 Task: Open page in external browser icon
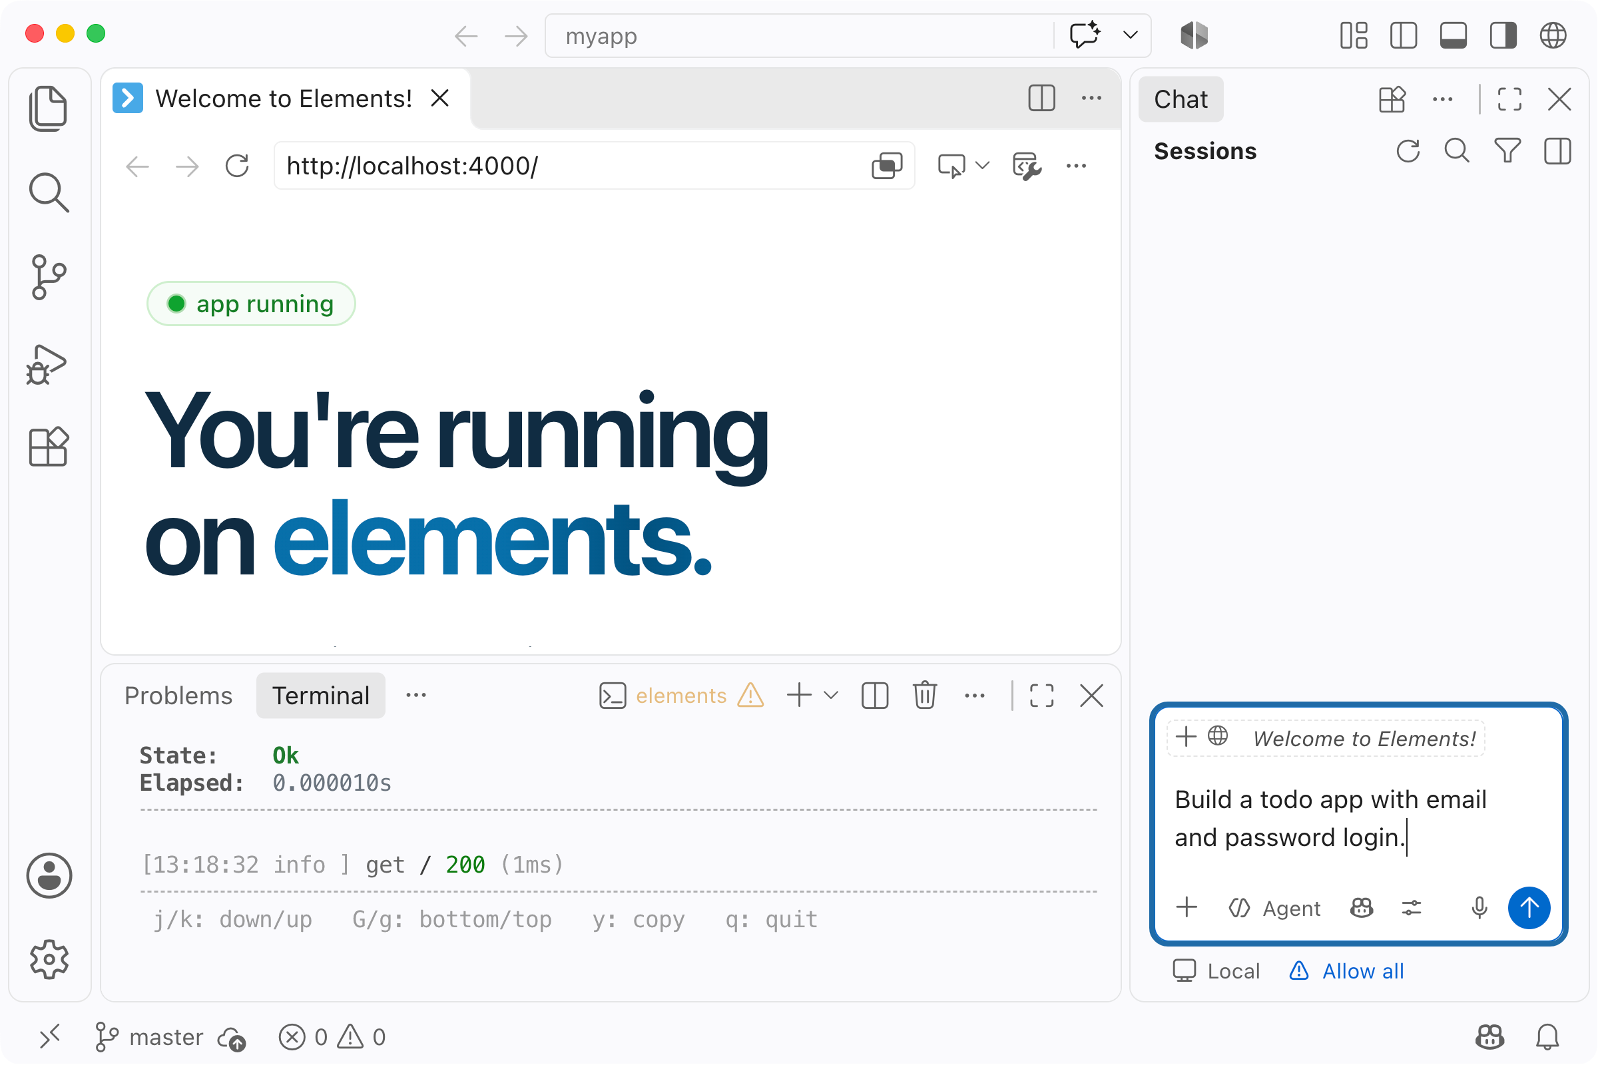click(x=888, y=166)
